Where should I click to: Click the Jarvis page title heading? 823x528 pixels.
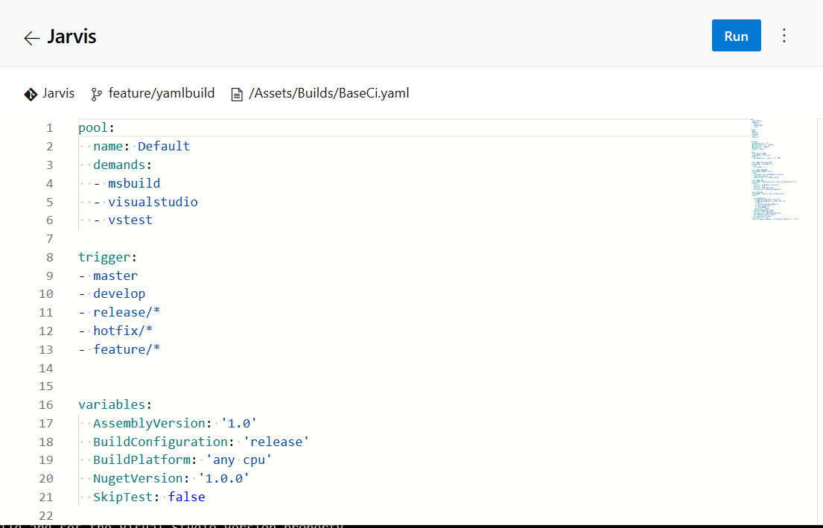point(72,36)
